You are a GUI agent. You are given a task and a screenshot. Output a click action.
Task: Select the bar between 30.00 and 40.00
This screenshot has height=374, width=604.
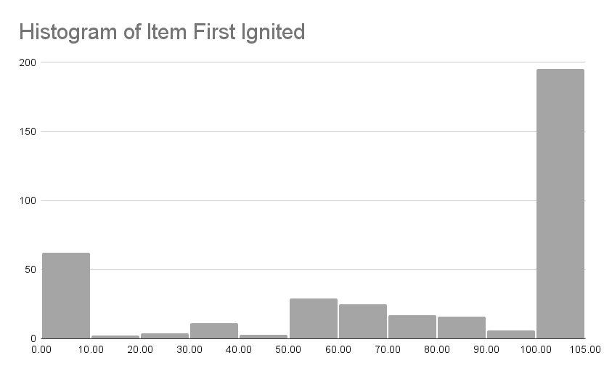214,331
